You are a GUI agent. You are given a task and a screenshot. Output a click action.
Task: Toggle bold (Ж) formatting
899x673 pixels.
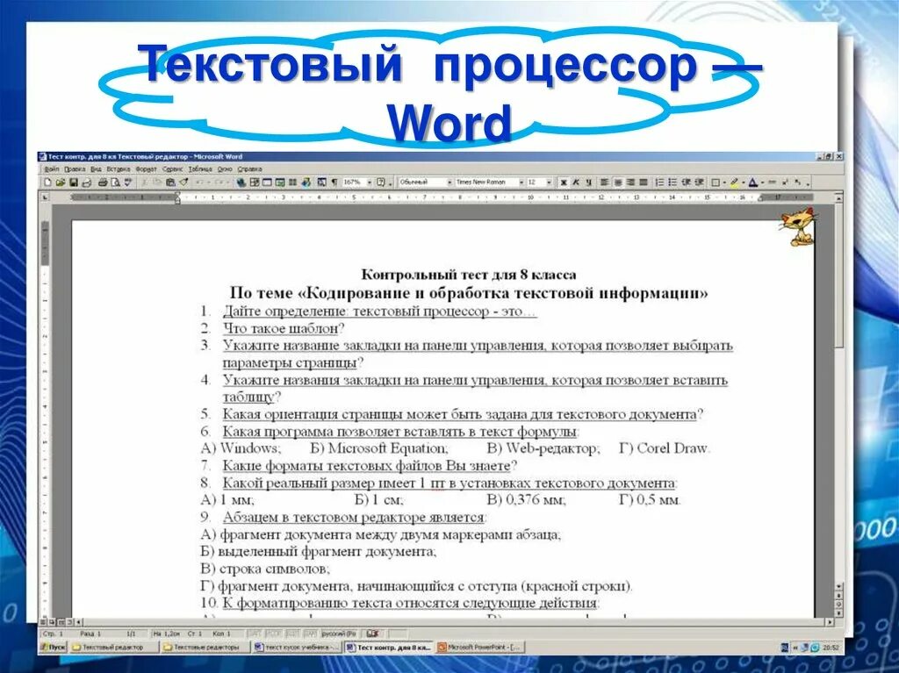[565, 183]
